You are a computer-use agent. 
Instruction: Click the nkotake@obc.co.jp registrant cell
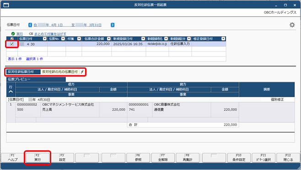tap(157, 44)
